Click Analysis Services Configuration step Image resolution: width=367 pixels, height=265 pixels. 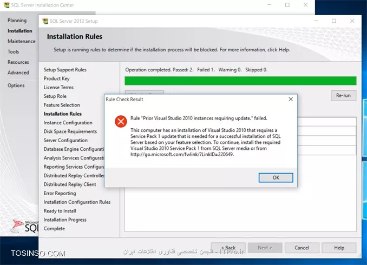[x=74, y=158]
